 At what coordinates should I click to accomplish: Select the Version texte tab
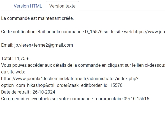[x=62, y=6]
